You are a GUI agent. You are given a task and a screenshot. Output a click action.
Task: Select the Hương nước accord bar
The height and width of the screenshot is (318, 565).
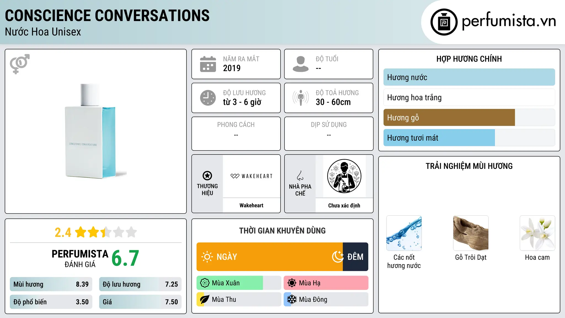469,77
